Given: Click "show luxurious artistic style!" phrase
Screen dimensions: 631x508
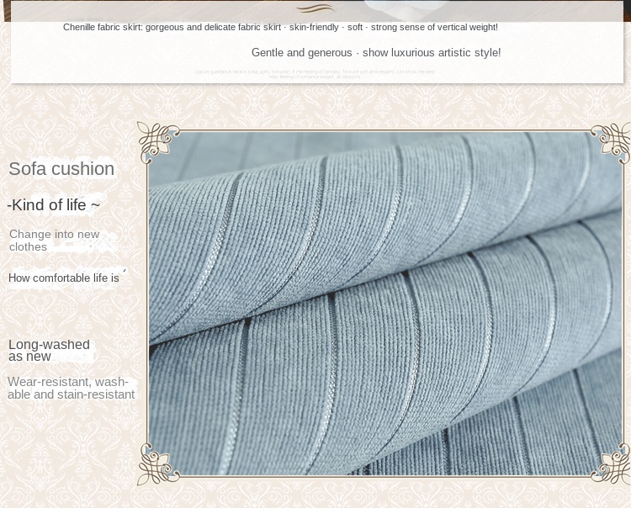Looking at the screenshot, I should click(432, 53).
